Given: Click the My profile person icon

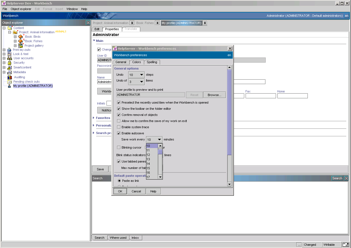Looking at the screenshot, I should tap(9, 86).
